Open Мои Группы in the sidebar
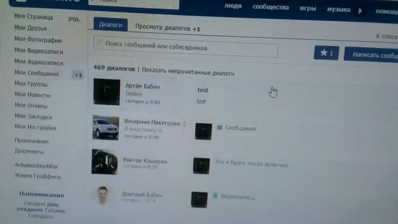398x224 pixels. coord(31,84)
